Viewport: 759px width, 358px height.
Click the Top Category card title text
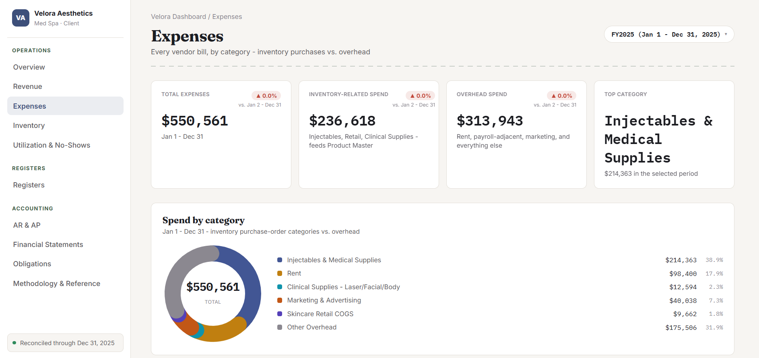(626, 94)
